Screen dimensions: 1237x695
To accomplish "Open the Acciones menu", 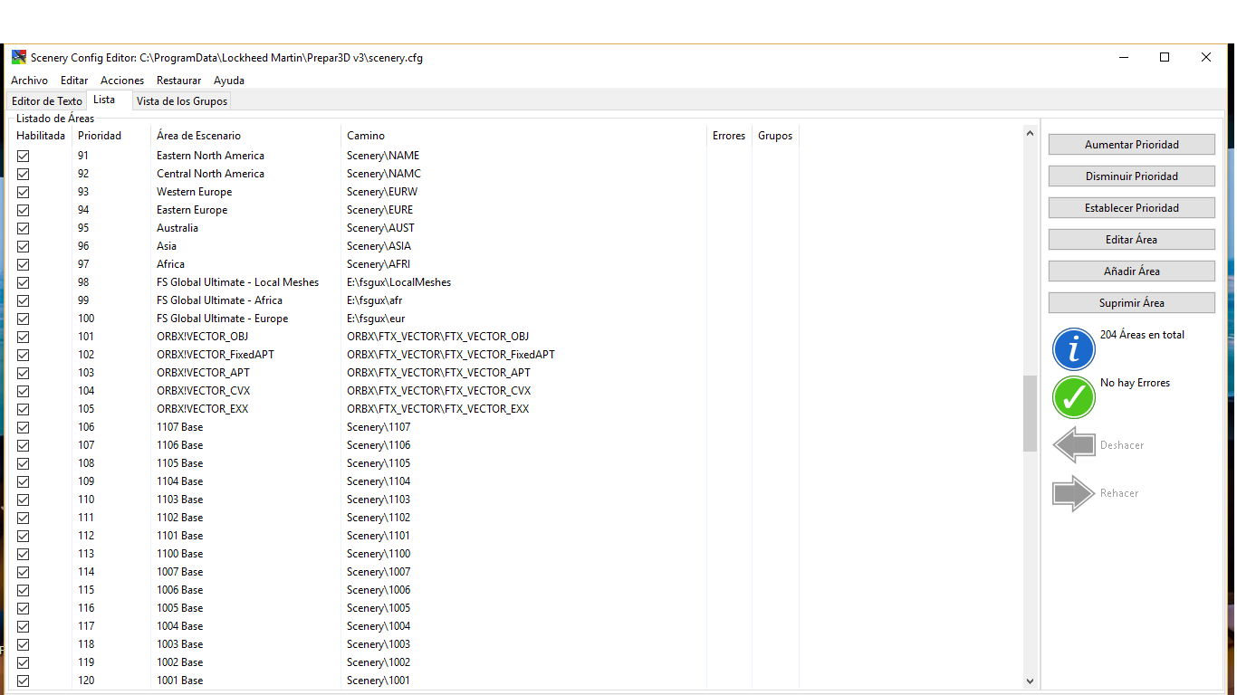I will [122, 81].
